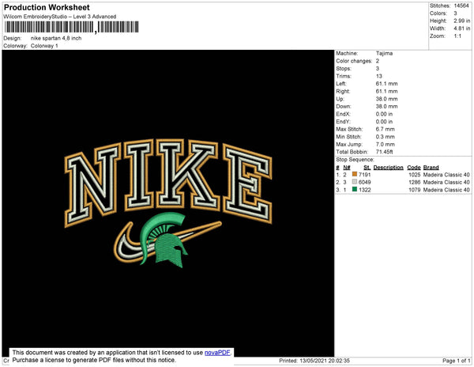
Task: Click the NIKE embroidery design preview
Action: coord(168,203)
